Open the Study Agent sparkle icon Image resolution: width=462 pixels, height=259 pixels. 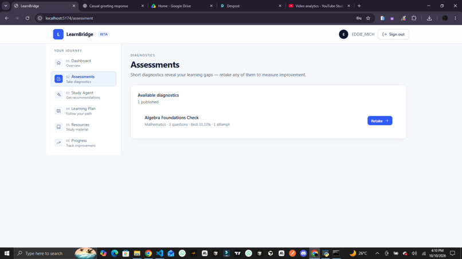point(58,95)
